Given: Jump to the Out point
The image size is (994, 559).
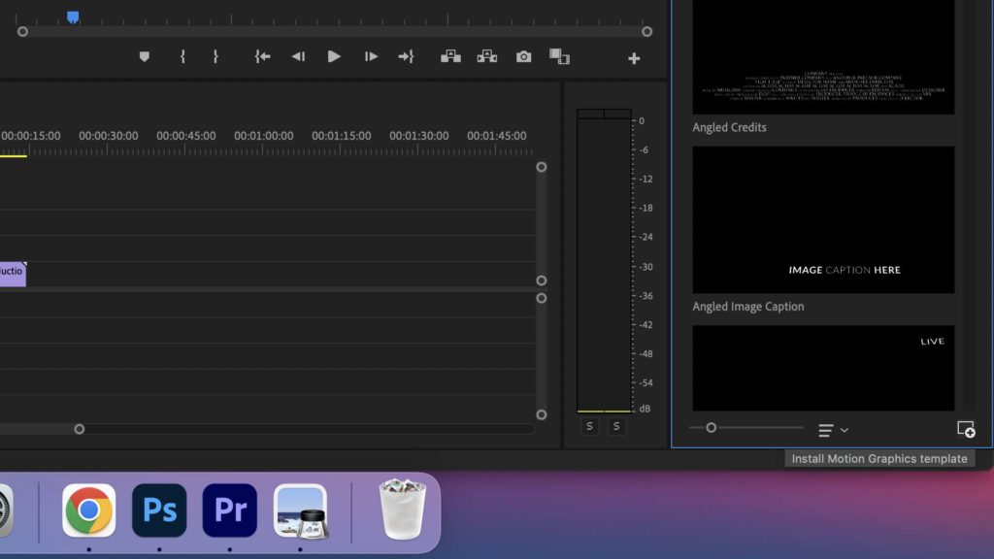Looking at the screenshot, I should pyautogui.click(x=406, y=57).
